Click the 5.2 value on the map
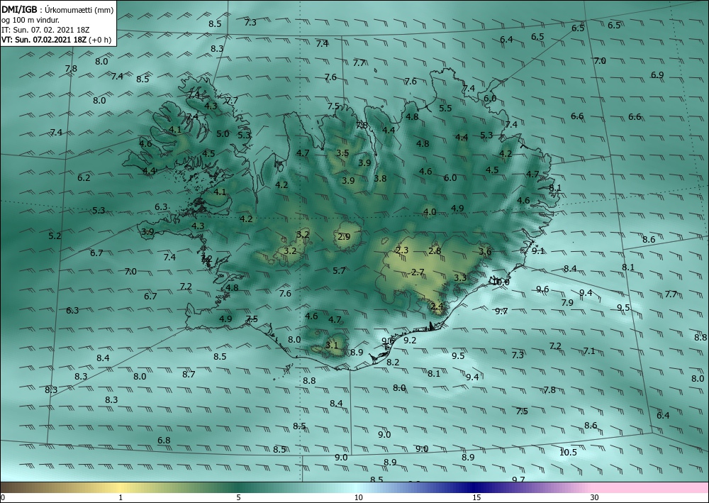The height and width of the screenshot is (503, 709). click(x=55, y=236)
